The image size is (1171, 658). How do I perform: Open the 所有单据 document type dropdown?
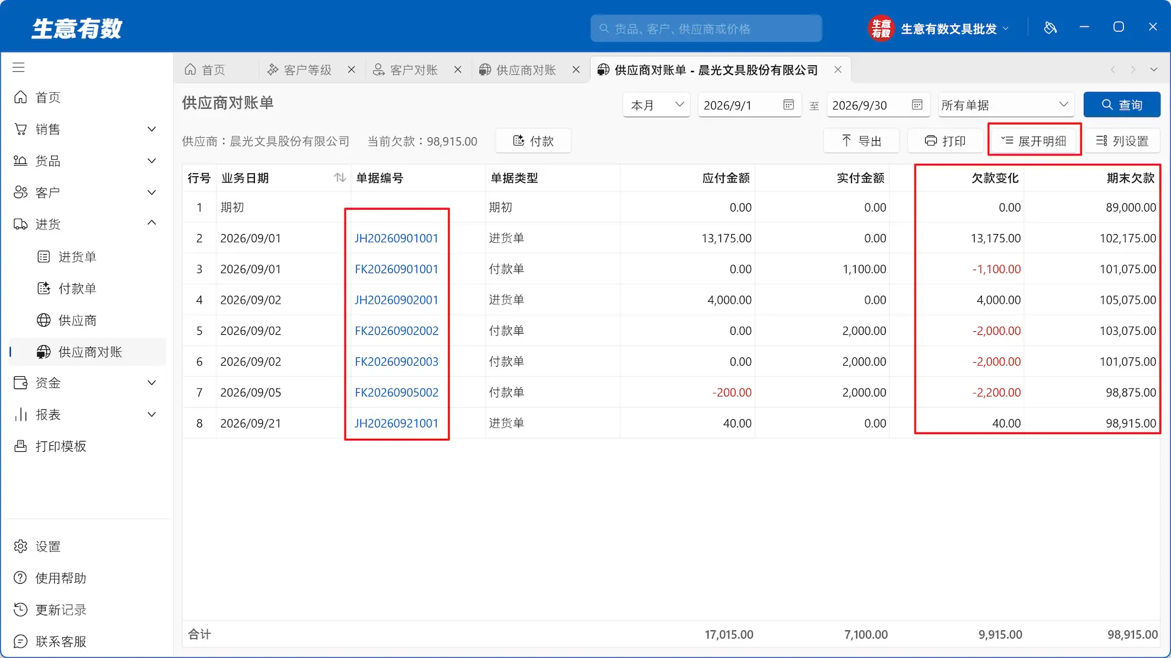[x=1006, y=105]
